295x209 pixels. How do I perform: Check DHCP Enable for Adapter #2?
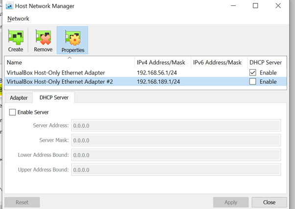pos(253,81)
